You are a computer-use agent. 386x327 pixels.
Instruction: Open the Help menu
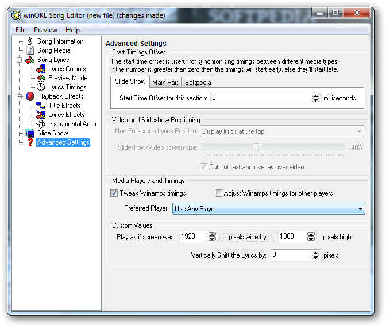point(72,30)
